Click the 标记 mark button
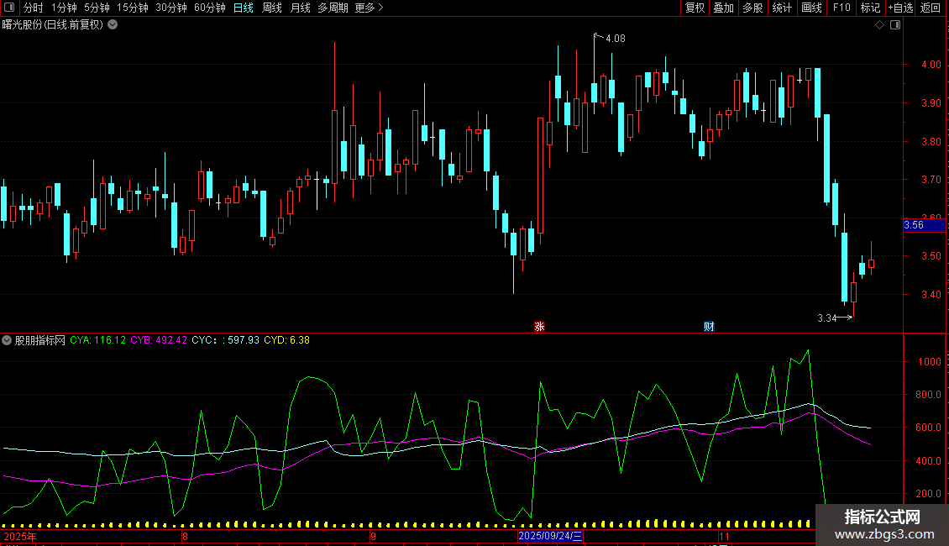This screenshot has height=546, width=949. click(870, 8)
